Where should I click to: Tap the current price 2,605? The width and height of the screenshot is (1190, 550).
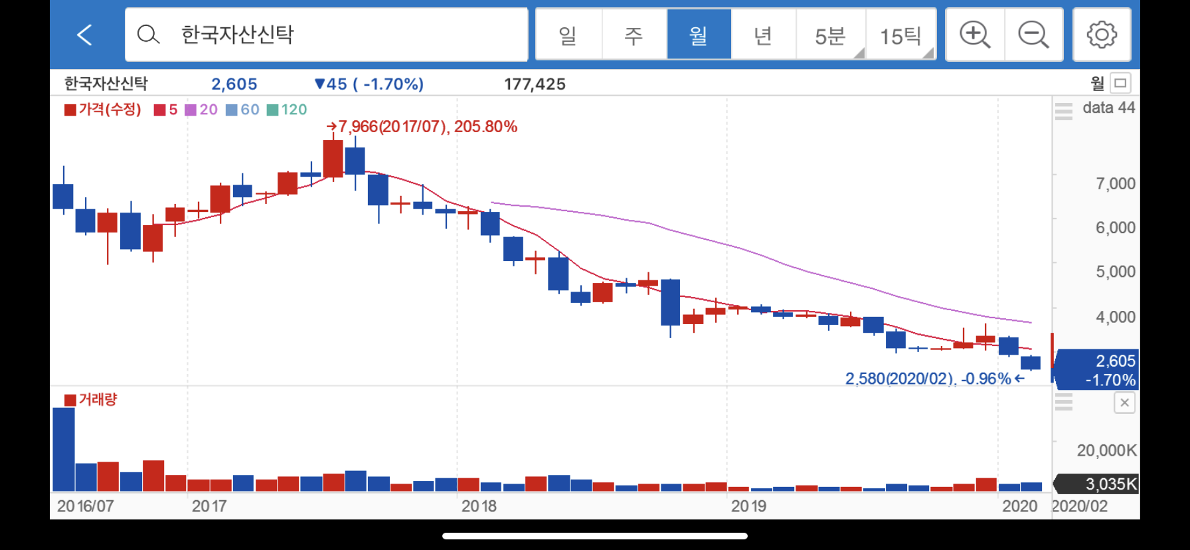234,84
